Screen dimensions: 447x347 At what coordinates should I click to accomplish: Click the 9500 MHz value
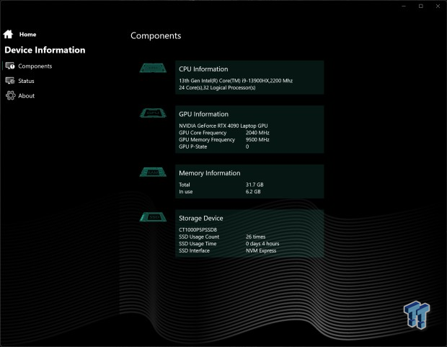(x=257, y=139)
